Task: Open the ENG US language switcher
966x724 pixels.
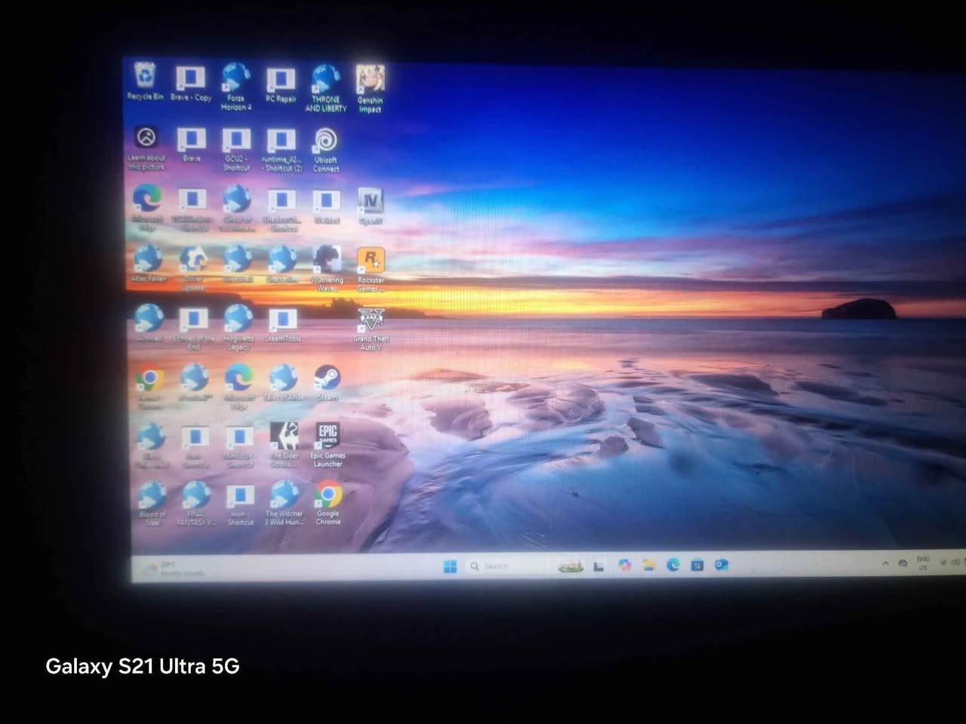Action: (922, 563)
